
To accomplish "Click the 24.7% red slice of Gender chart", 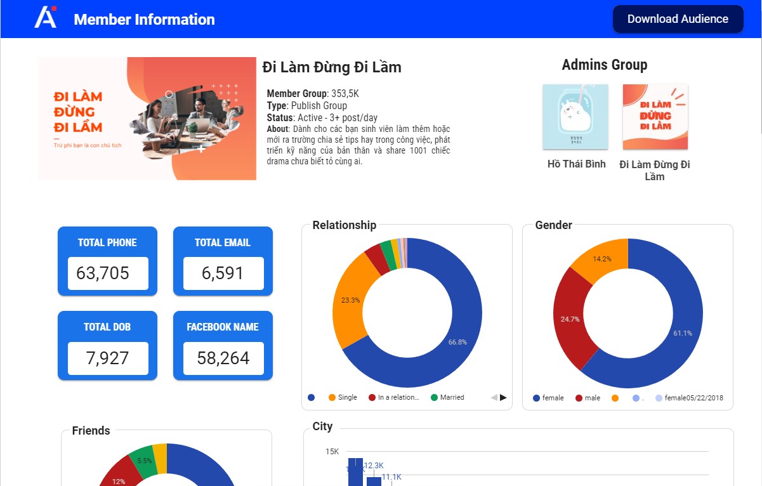I will coord(568,320).
